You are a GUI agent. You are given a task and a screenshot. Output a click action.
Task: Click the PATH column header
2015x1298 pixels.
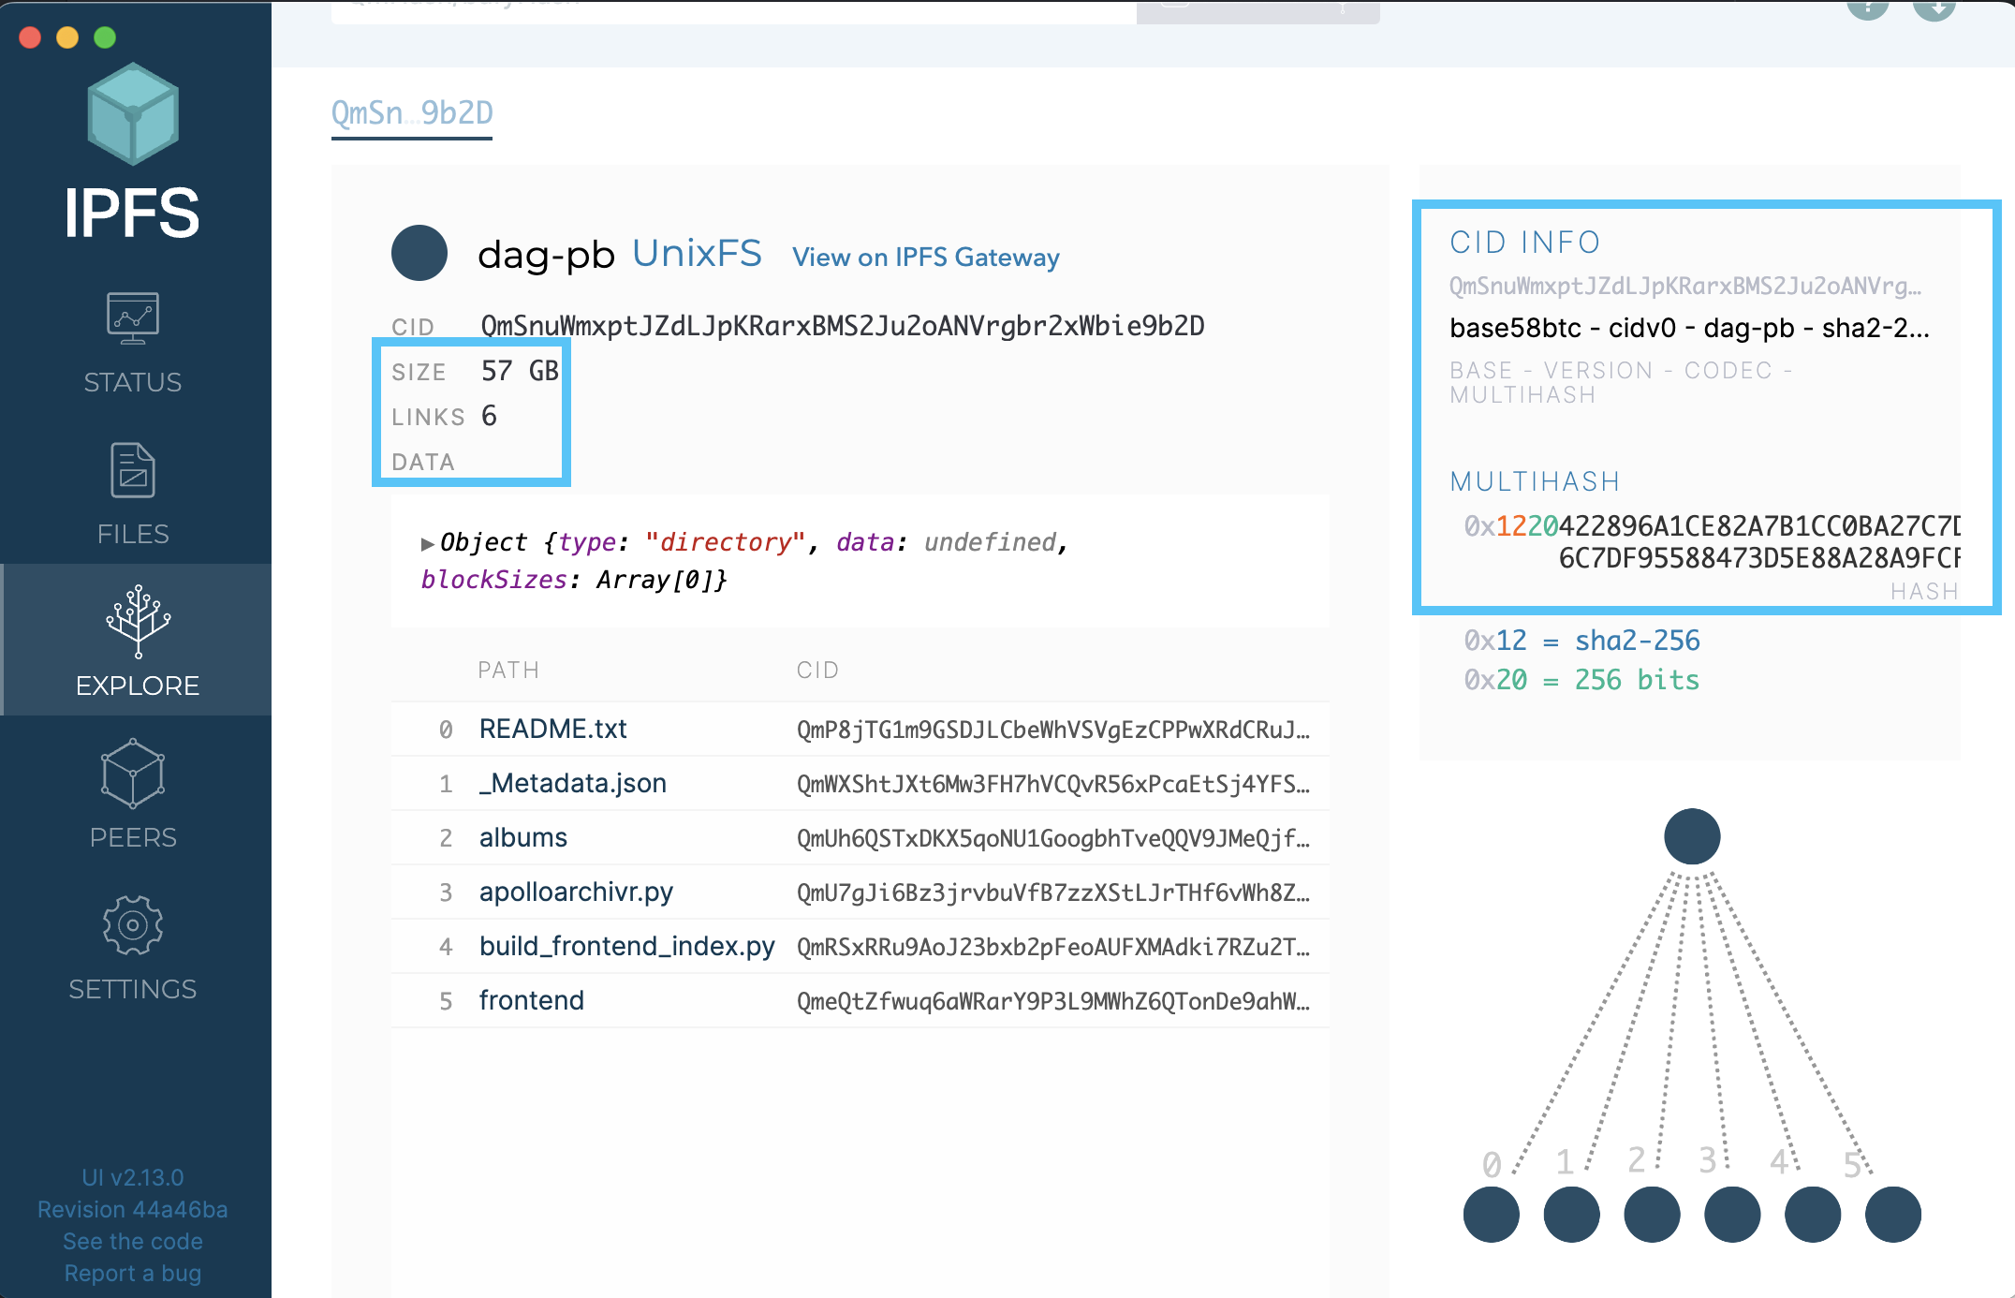508,670
